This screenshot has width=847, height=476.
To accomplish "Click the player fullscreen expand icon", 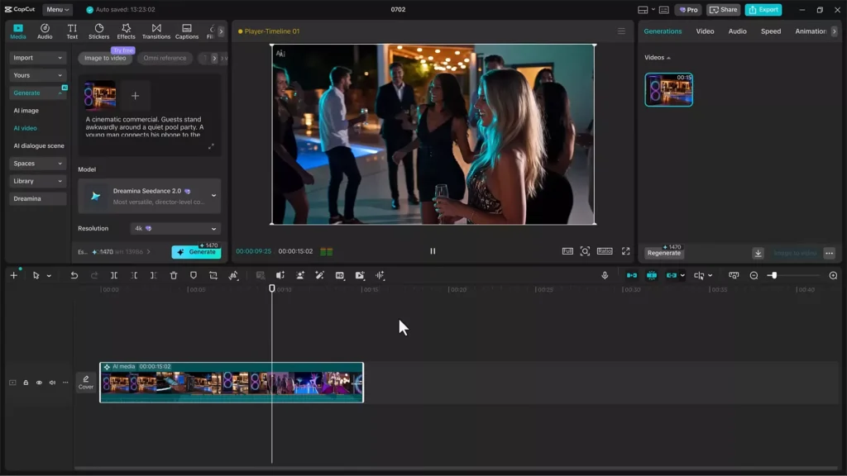I will click(625, 251).
